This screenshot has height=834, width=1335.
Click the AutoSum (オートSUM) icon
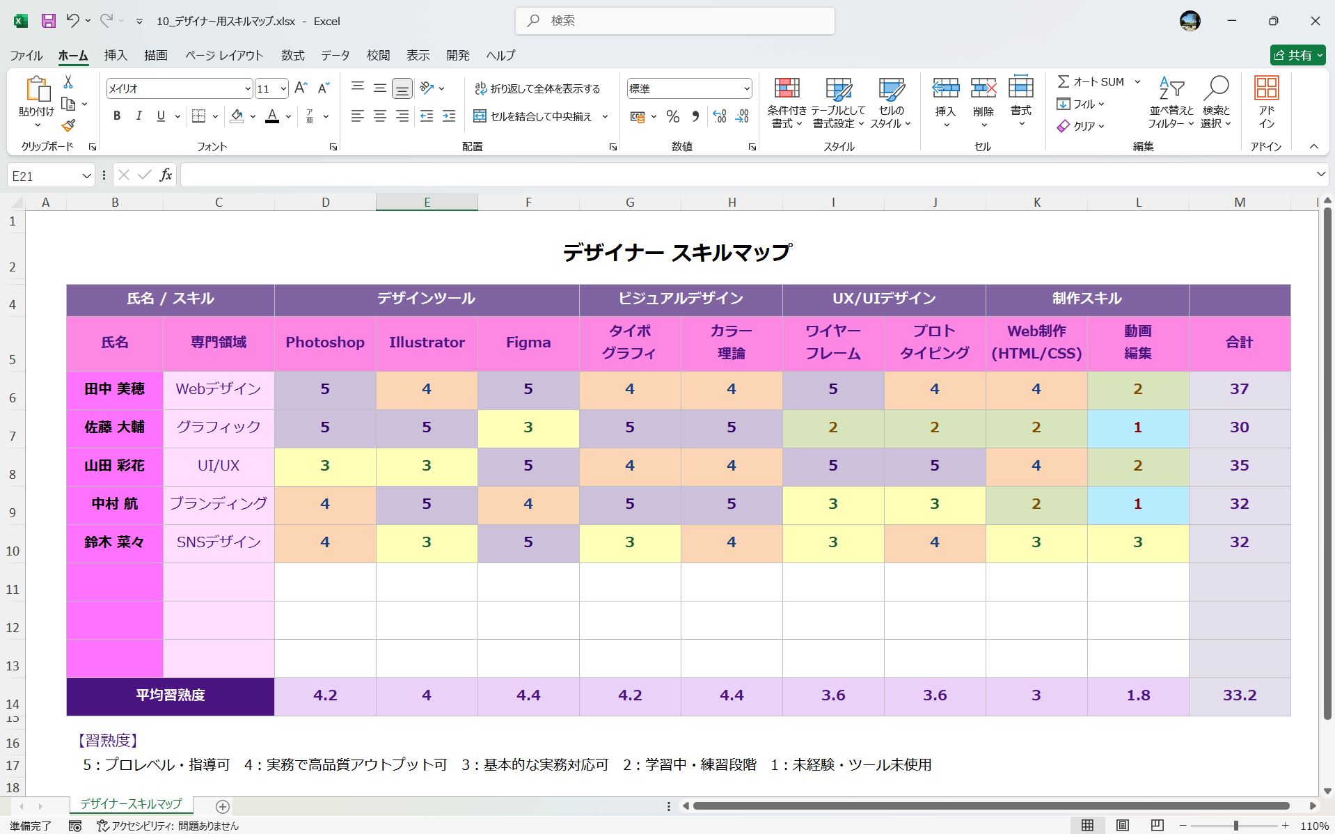click(1064, 81)
